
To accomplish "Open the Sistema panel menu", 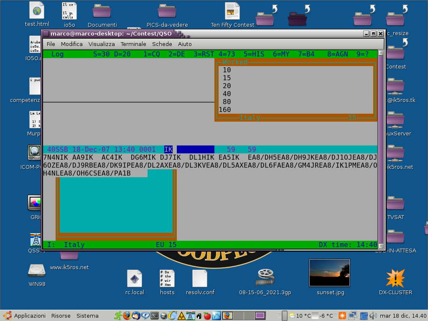I will (x=87, y=316).
